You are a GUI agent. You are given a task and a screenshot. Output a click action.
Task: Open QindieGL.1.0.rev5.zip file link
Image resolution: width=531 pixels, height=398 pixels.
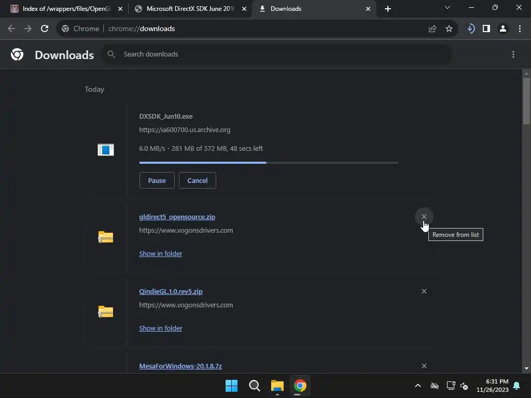point(171,291)
